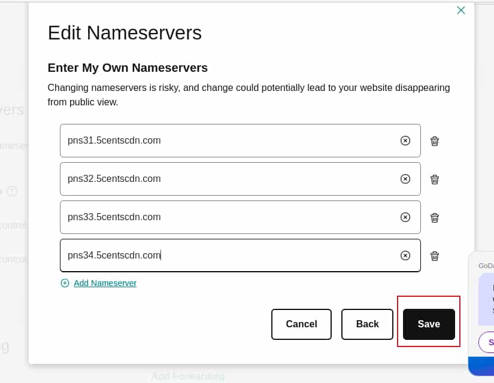
Task: Delete the pns32.5centscdn.com nameserver row
Action: coord(435,180)
